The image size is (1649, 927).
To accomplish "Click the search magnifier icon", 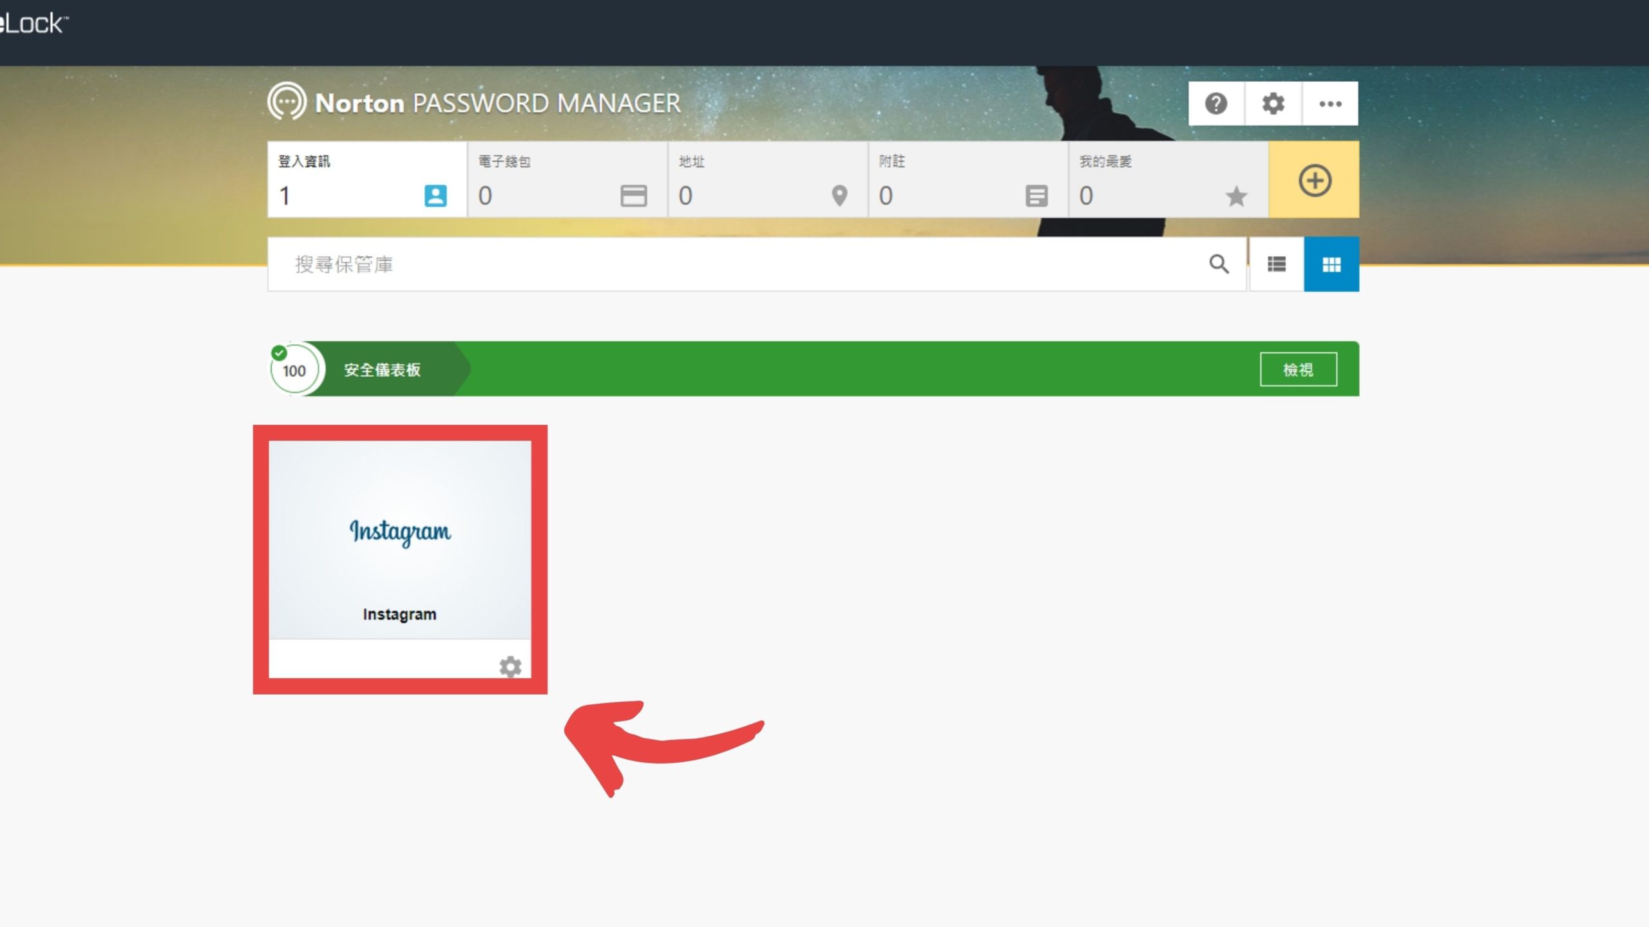I will [x=1219, y=264].
